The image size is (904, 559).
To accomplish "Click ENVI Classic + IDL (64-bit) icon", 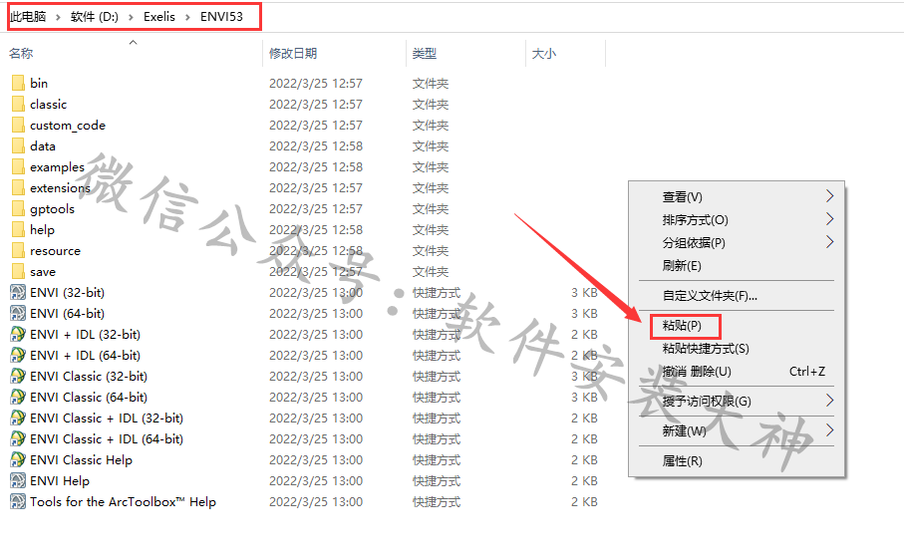I will click(18, 439).
